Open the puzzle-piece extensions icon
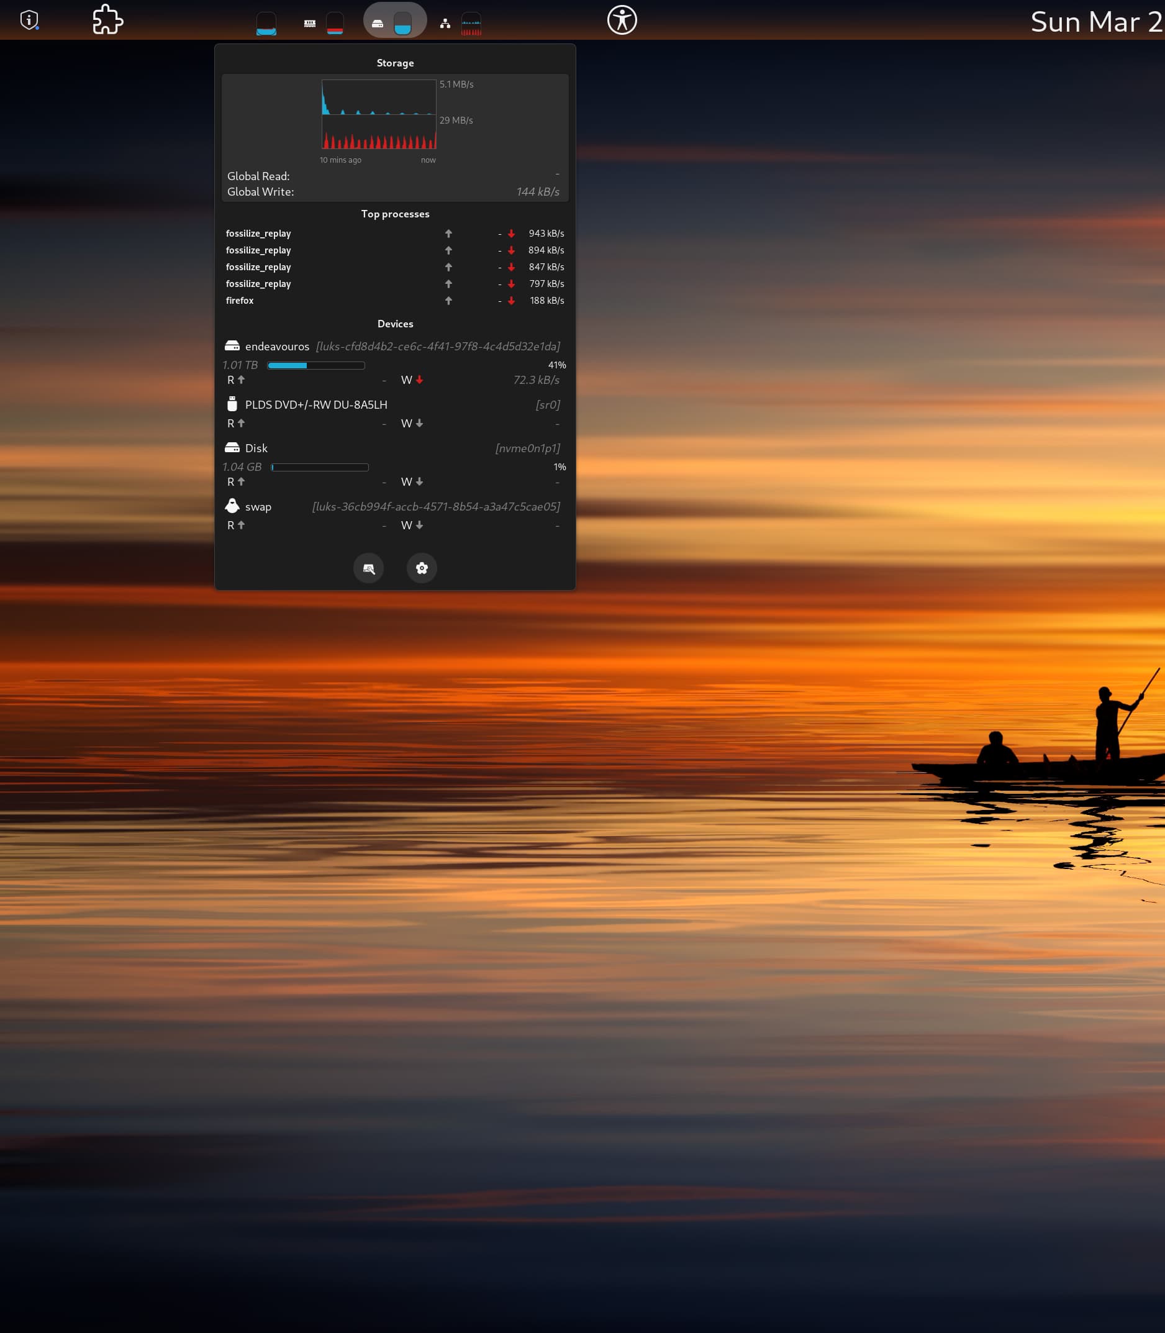Image resolution: width=1165 pixels, height=1333 pixels. point(107,20)
